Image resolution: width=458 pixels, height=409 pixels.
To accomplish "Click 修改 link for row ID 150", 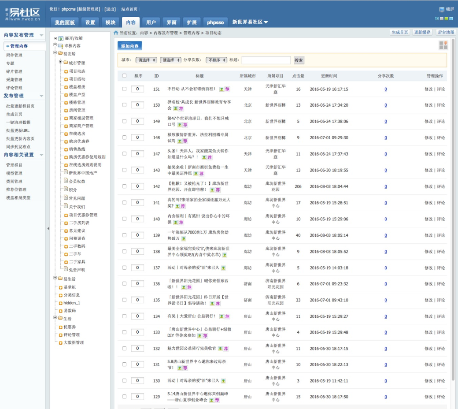I will point(428,105).
